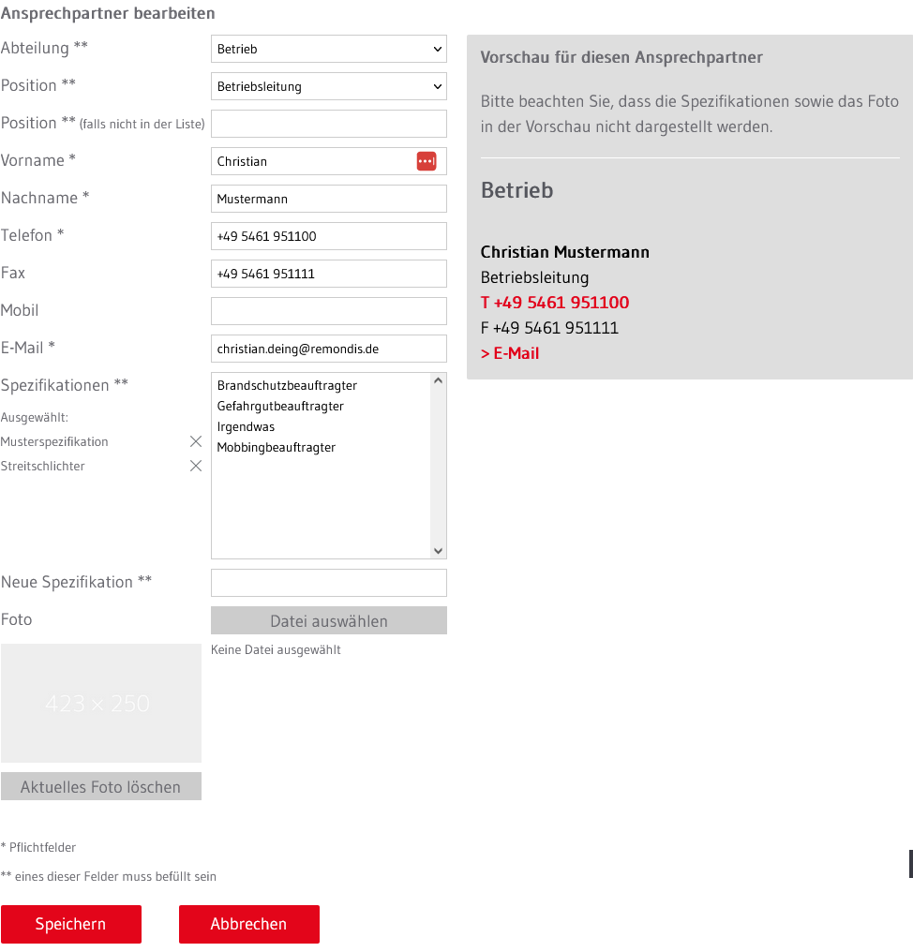Open the E-Mail link in preview
Viewport: 913px width, 952px height.
tap(510, 353)
